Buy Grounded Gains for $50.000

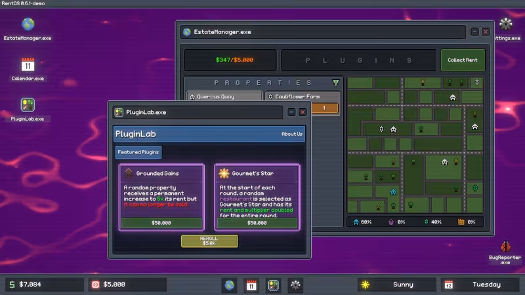[161, 223]
